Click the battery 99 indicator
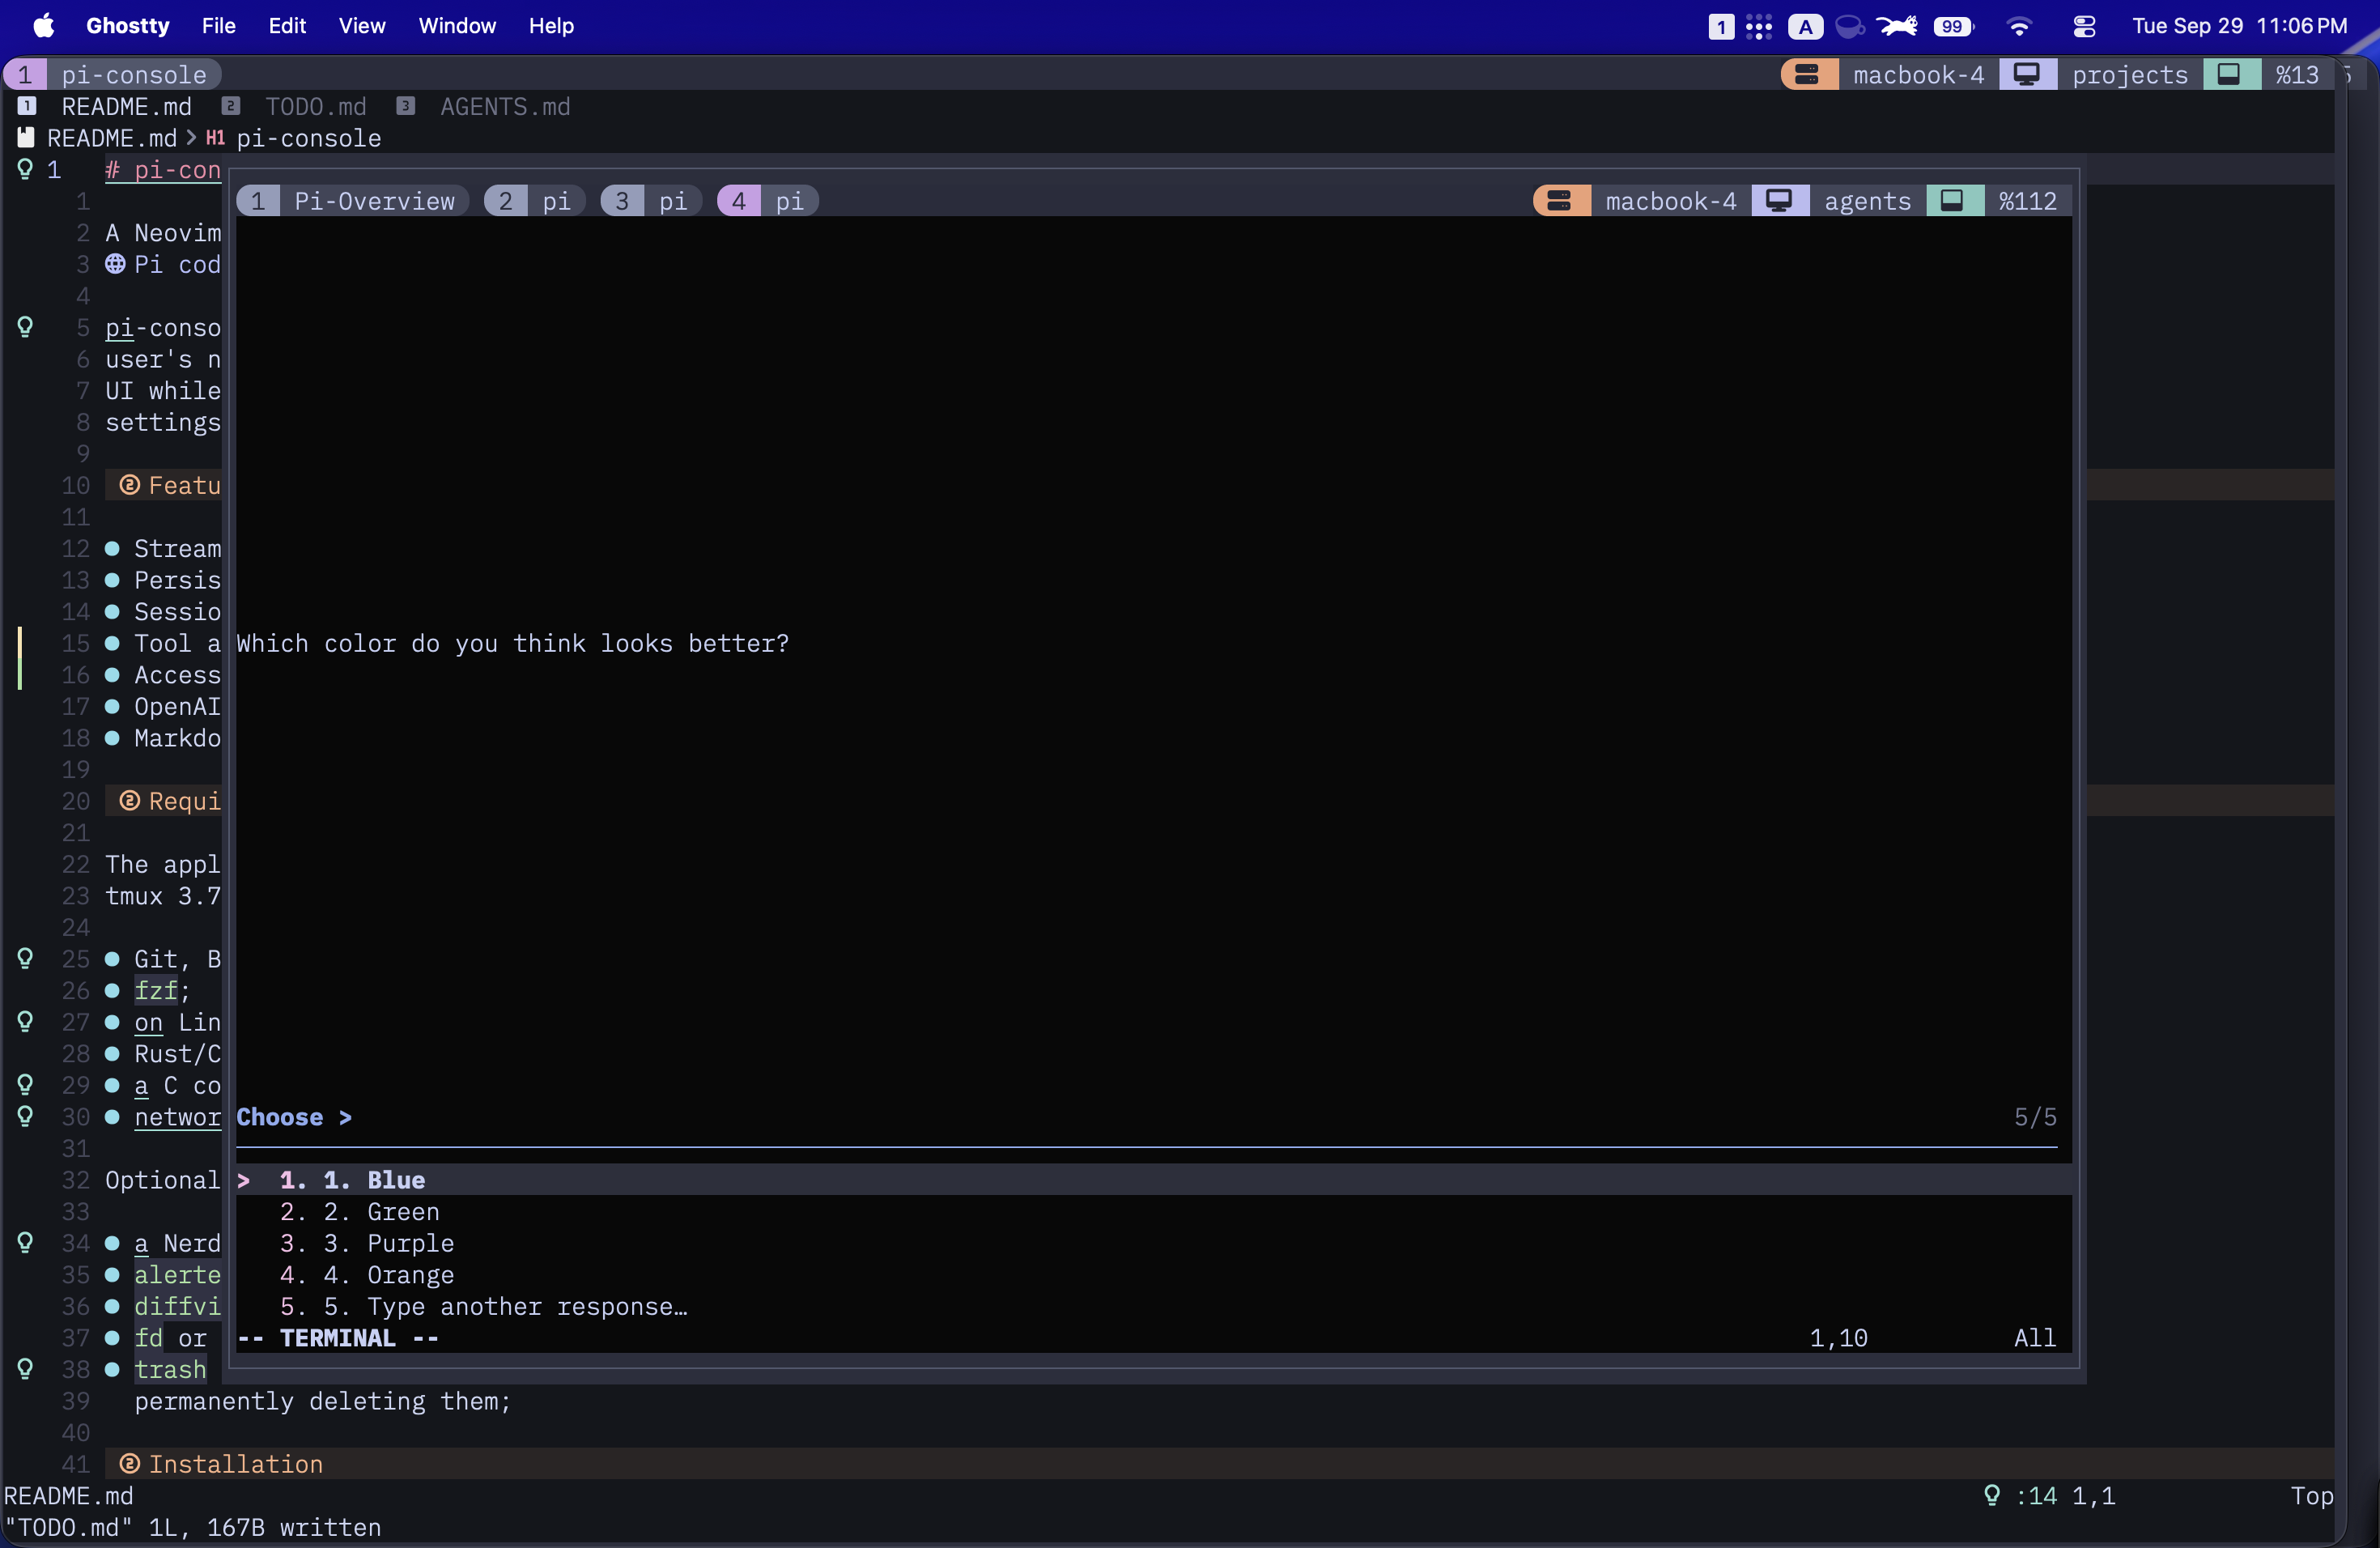The width and height of the screenshot is (2380, 1548). 1953,26
